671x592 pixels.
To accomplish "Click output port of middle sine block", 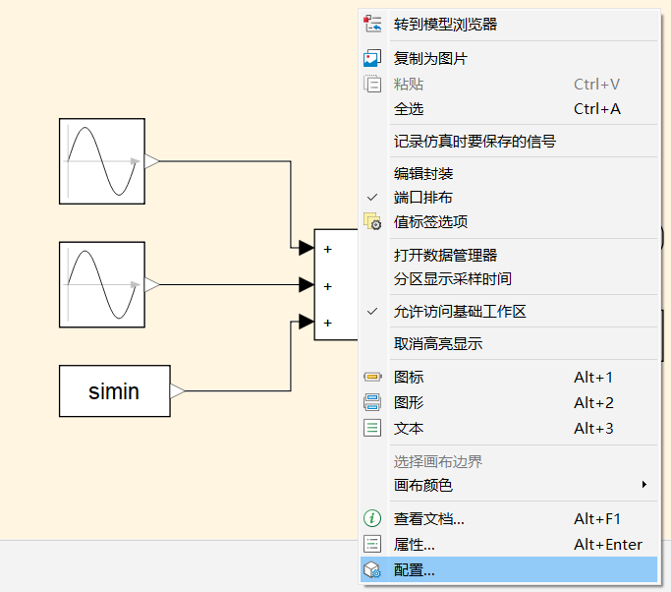I will (x=151, y=284).
